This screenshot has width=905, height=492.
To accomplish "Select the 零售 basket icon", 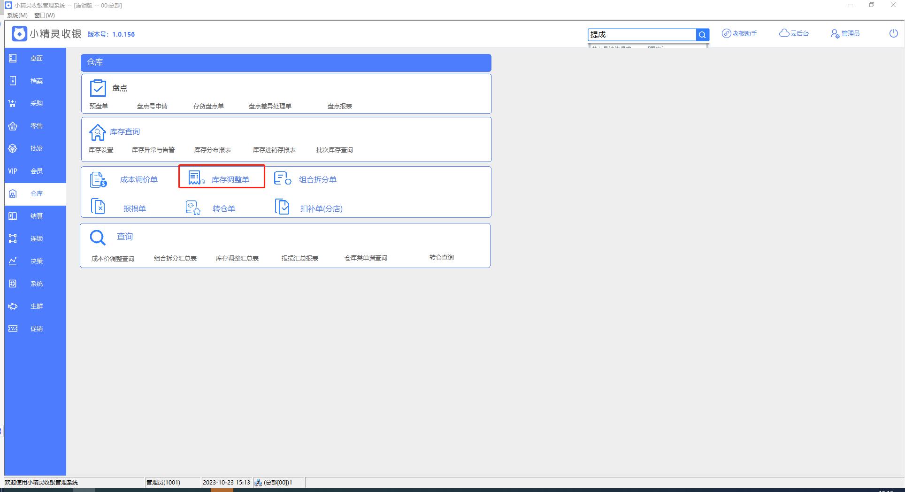I will (13, 126).
